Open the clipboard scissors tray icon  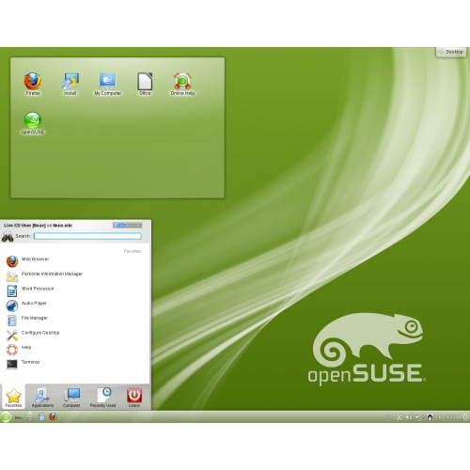click(399, 417)
